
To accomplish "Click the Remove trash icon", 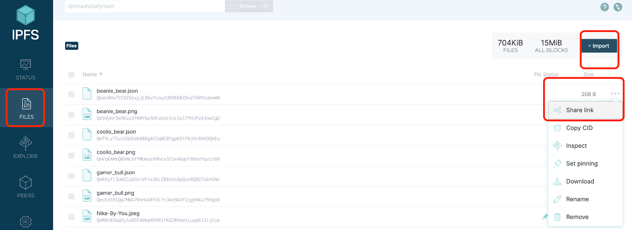I will 557,217.
